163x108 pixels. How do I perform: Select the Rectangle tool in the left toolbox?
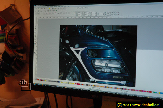point(35,39)
